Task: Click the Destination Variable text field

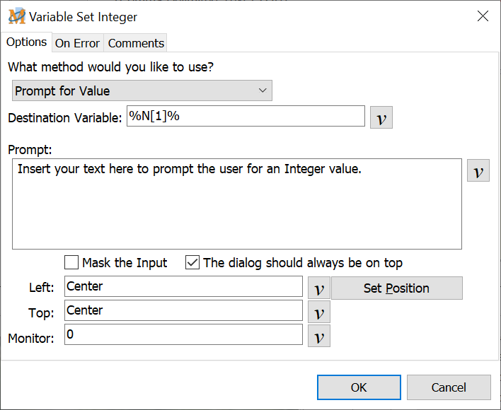Action: [x=245, y=117]
